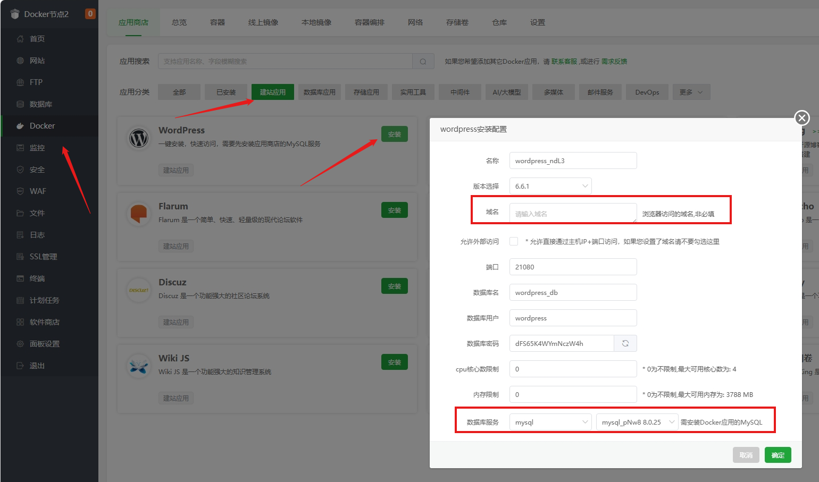The image size is (819, 482).
Task: Open the 面板设置 panel settings sidebar item
Action: point(49,344)
